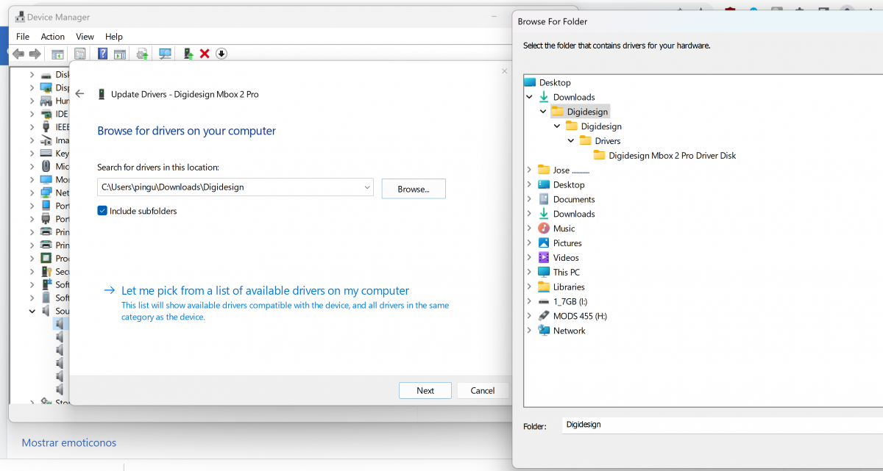This screenshot has width=883, height=471.
Task: Click the Next button in the wizard
Action: [x=425, y=390]
